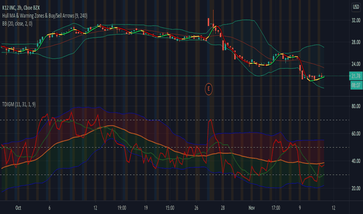
Task: Select the TDIGM (11, 31, 1, 9) indicator label
Action: [19, 104]
